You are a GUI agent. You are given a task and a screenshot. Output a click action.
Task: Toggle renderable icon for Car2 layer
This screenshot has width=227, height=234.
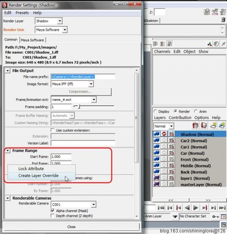pos(157,140)
